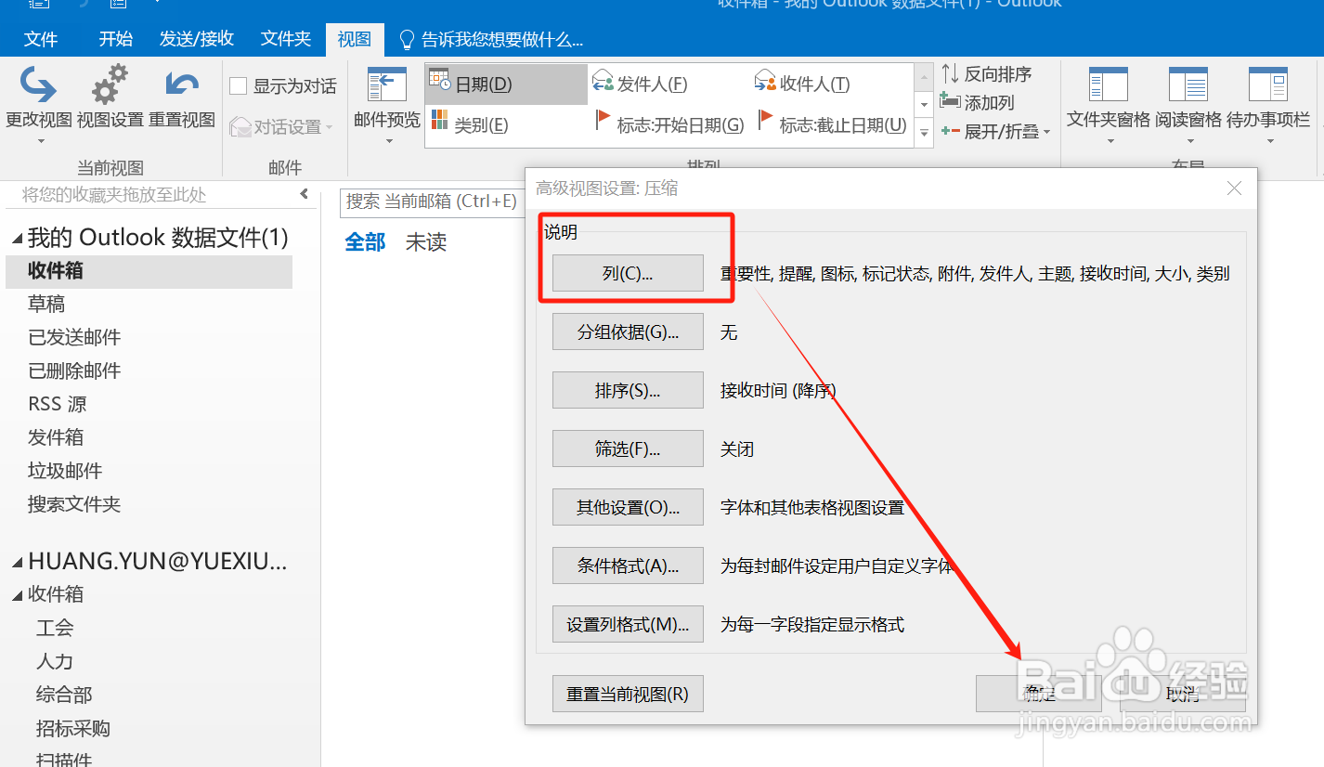Screen dimensions: 1324x767
Task: Arrange by Date (日期) in arrangement gallery
Action: [x=506, y=84]
